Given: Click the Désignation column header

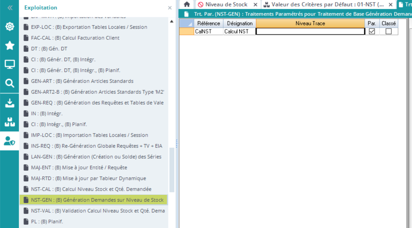Looking at the screenshot, I should pyautogui.click(x=240, y=23).
